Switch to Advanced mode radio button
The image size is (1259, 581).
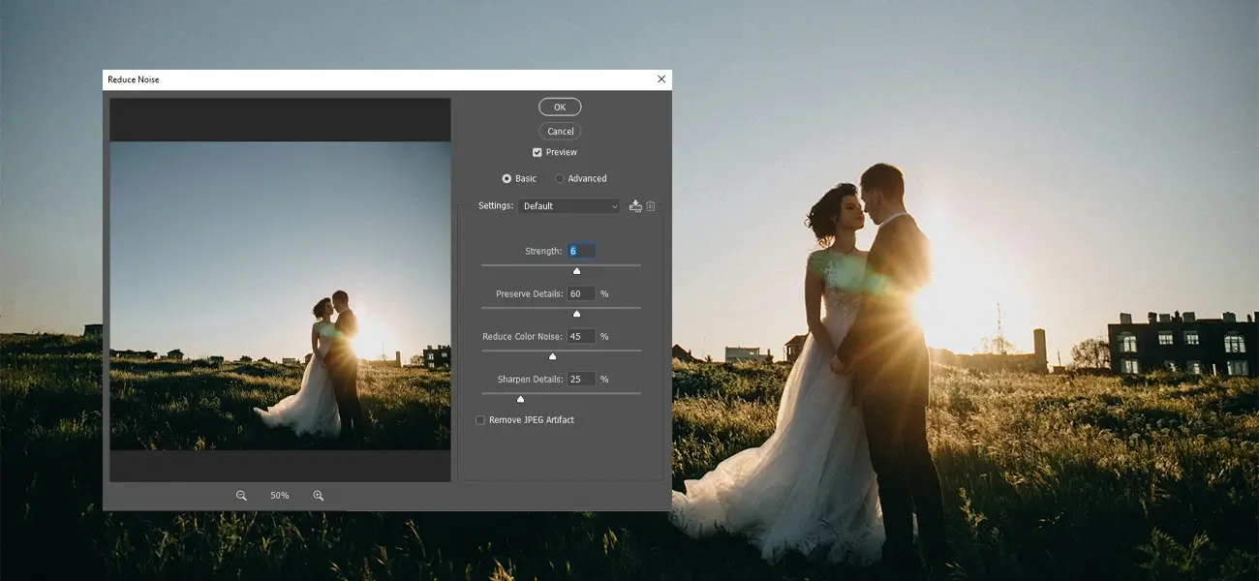560,179
